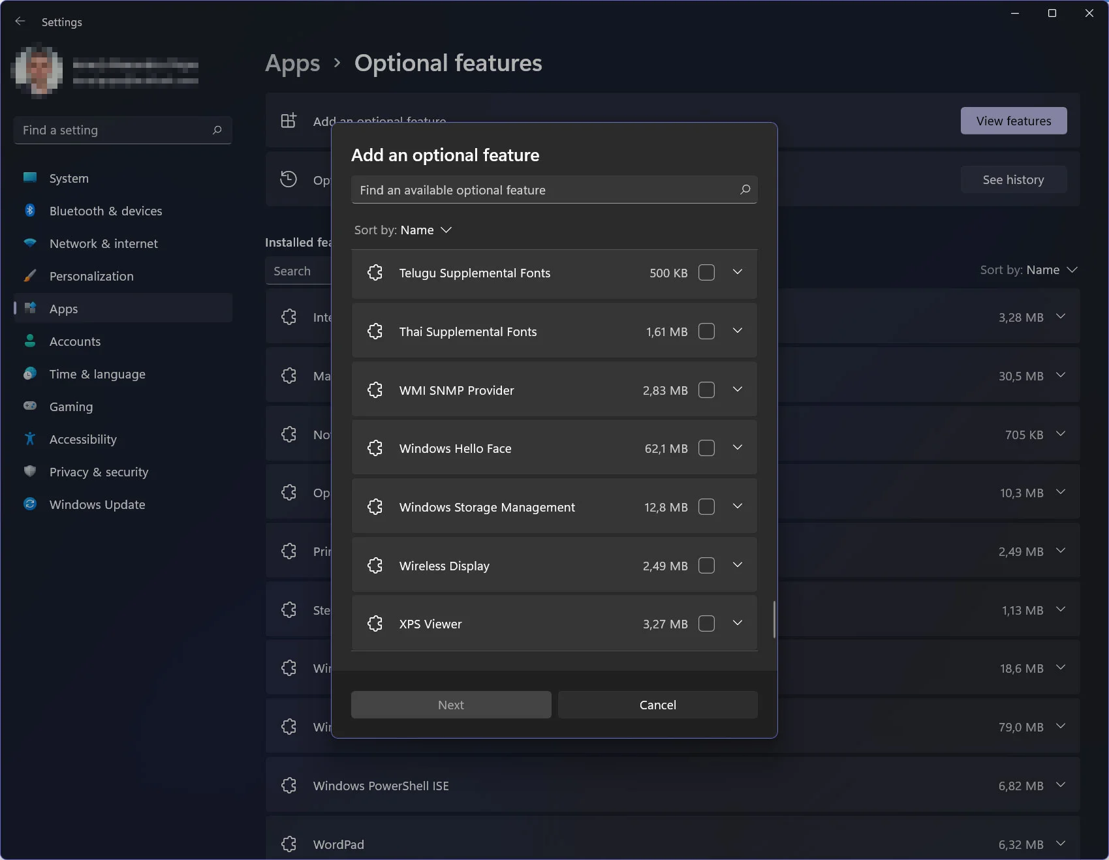The image size is (1109, 860).
Task: Enable Windows Storage Management checkbox
Action: [706, 507]
